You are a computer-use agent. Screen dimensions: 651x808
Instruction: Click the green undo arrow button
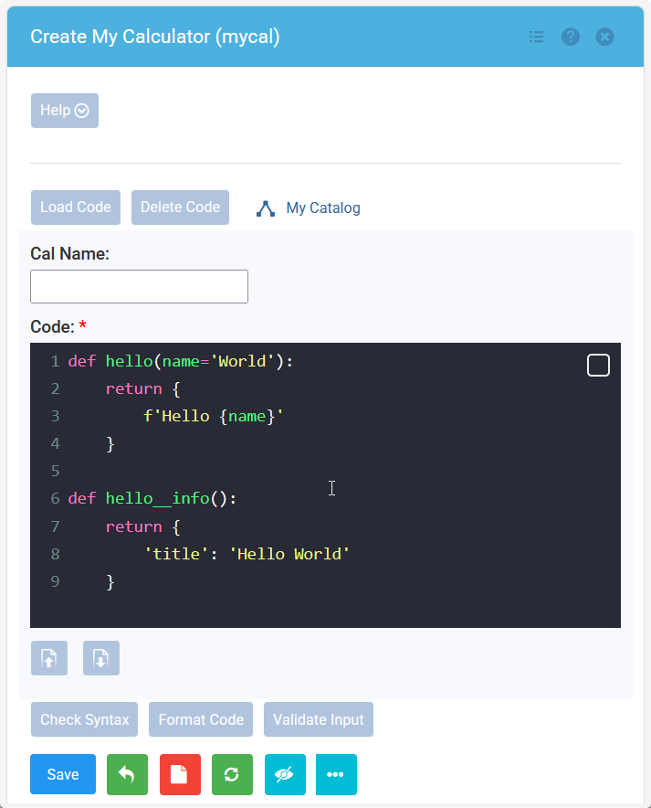tap(127, 774)
